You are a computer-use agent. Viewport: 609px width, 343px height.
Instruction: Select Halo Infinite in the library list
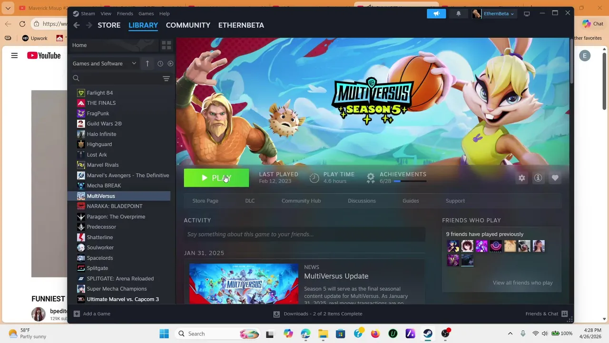click(x=101, y=134)
